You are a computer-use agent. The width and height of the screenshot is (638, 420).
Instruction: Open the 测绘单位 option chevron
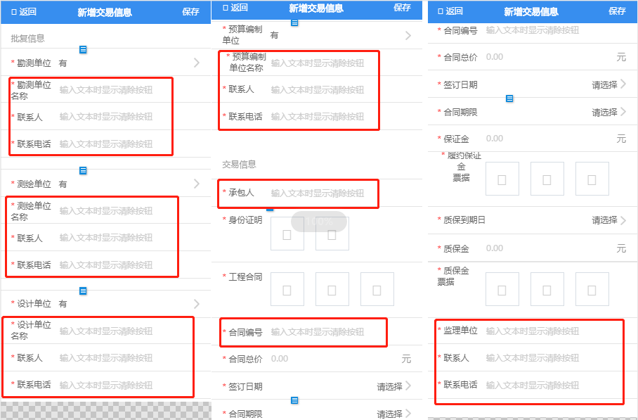point(197,184)
